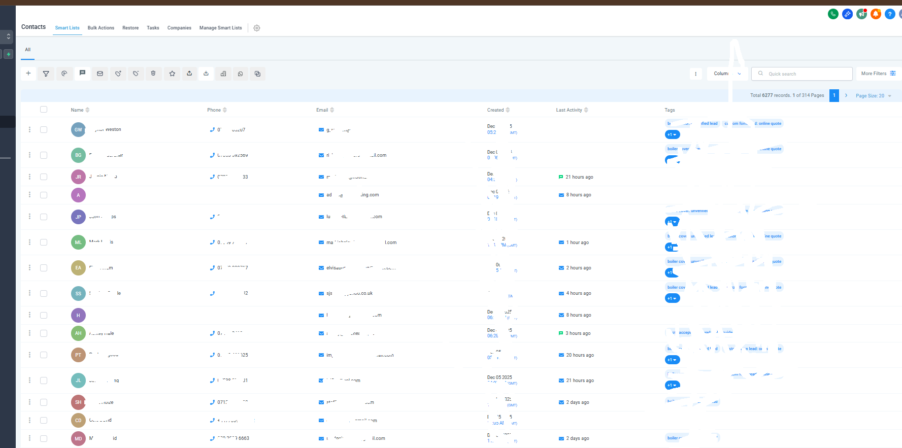Open the orange bell notifications icon

click(876, 14)
